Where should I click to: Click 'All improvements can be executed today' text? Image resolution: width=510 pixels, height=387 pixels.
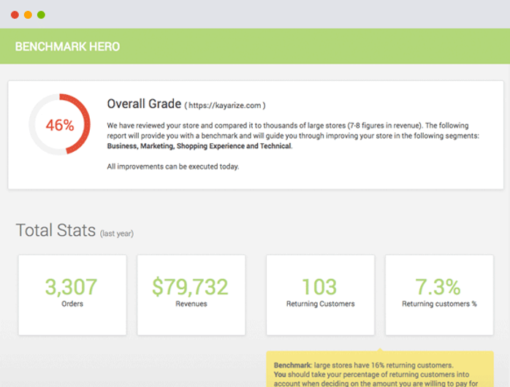pyautogui.click(x=173, y=166)
